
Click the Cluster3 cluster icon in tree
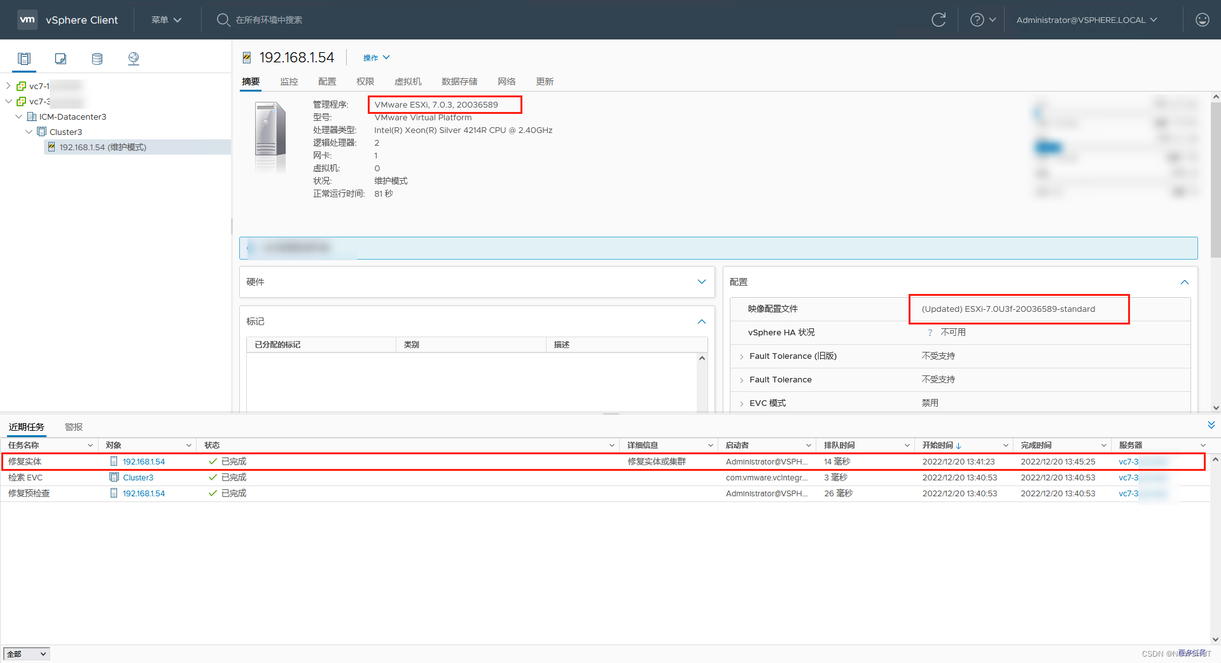tap(42, 132)
